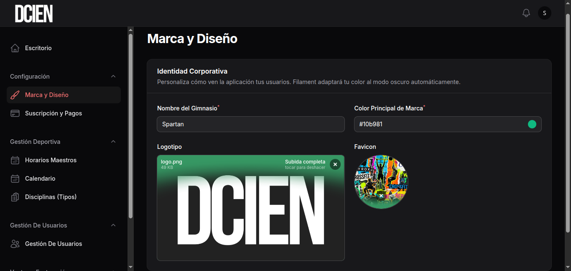Select the card icon for Suscripción y Pagos
This screenshot has height=271, width=571.
point(15,113)
